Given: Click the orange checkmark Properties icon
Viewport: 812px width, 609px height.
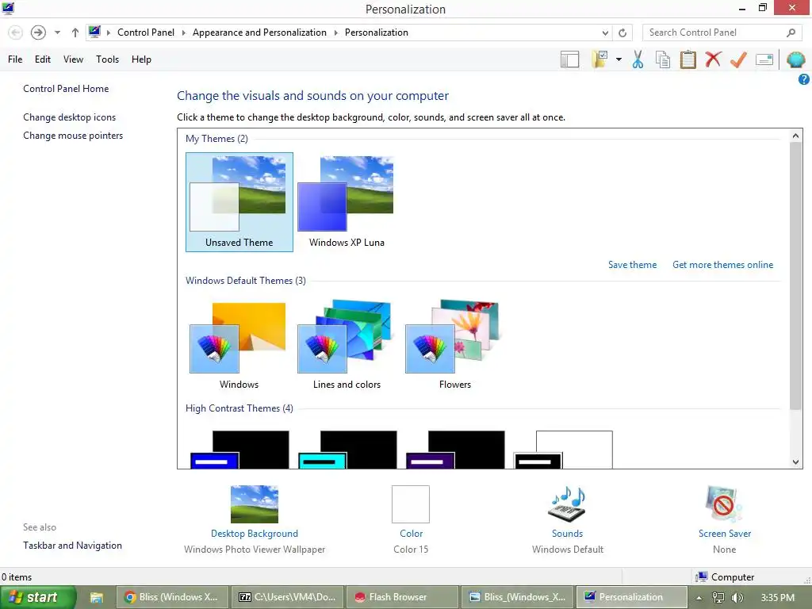Looking at the screenshot, I should (x=738, y=59).
